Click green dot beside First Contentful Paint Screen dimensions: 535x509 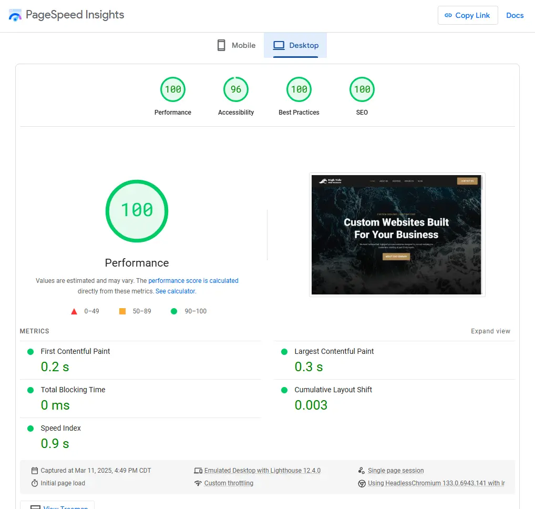30,352
